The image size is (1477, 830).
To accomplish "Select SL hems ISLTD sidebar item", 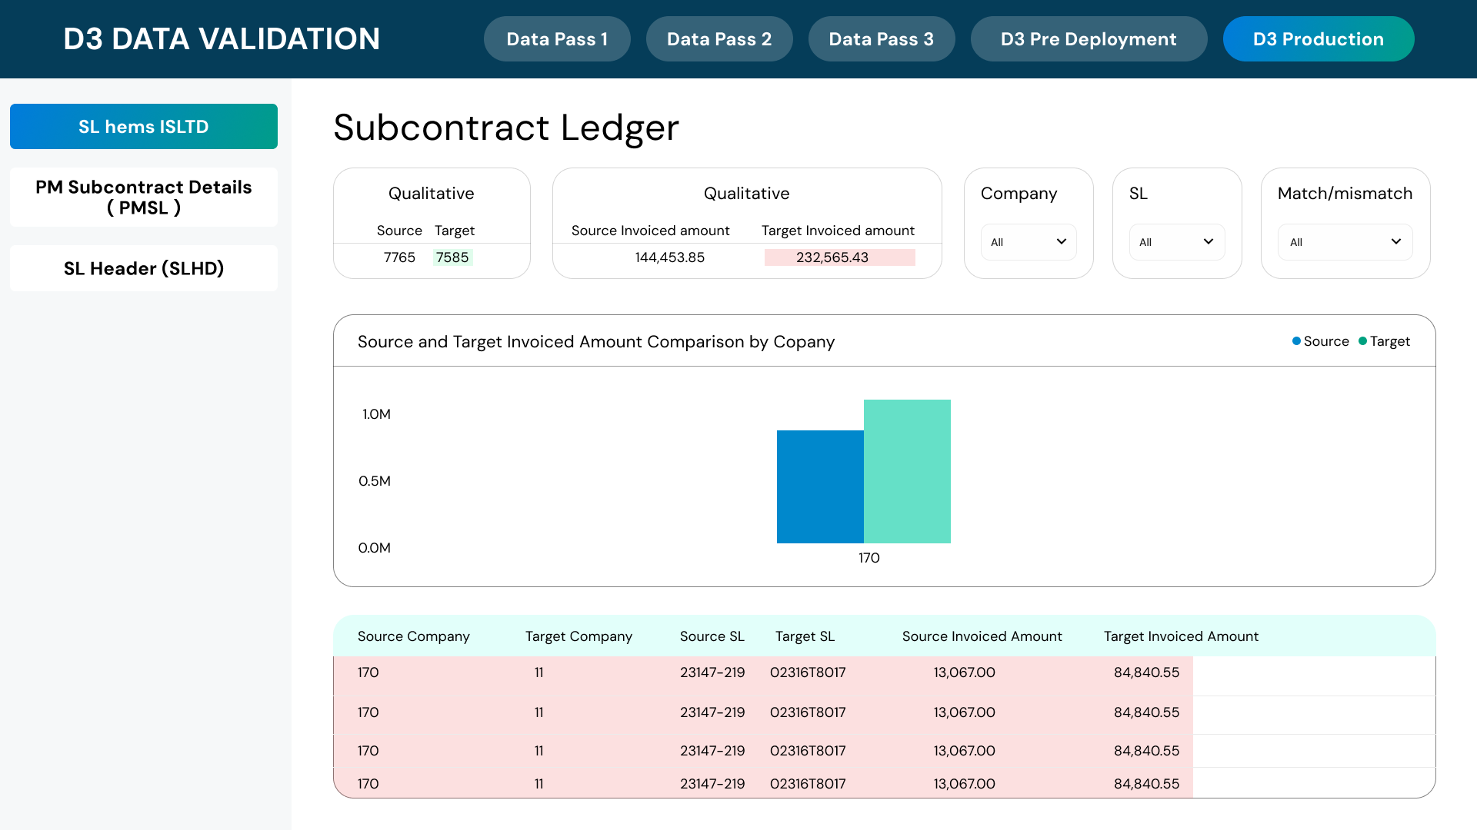I will [144, 127].
